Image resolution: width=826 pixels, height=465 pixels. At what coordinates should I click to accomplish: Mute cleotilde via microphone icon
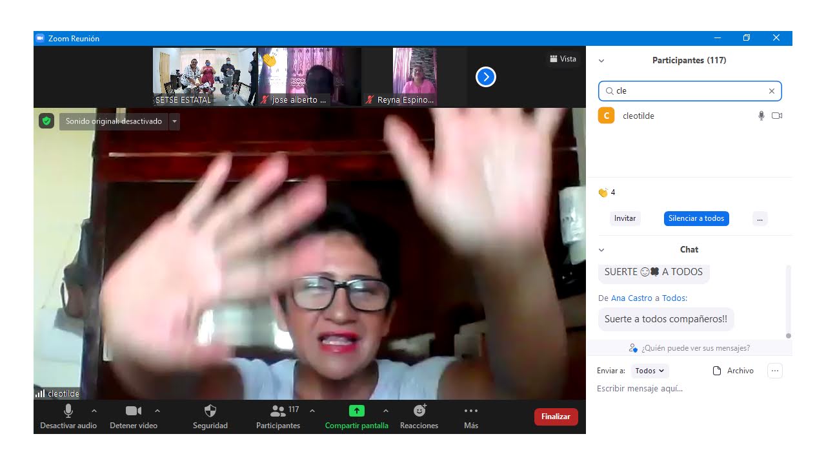761,116
